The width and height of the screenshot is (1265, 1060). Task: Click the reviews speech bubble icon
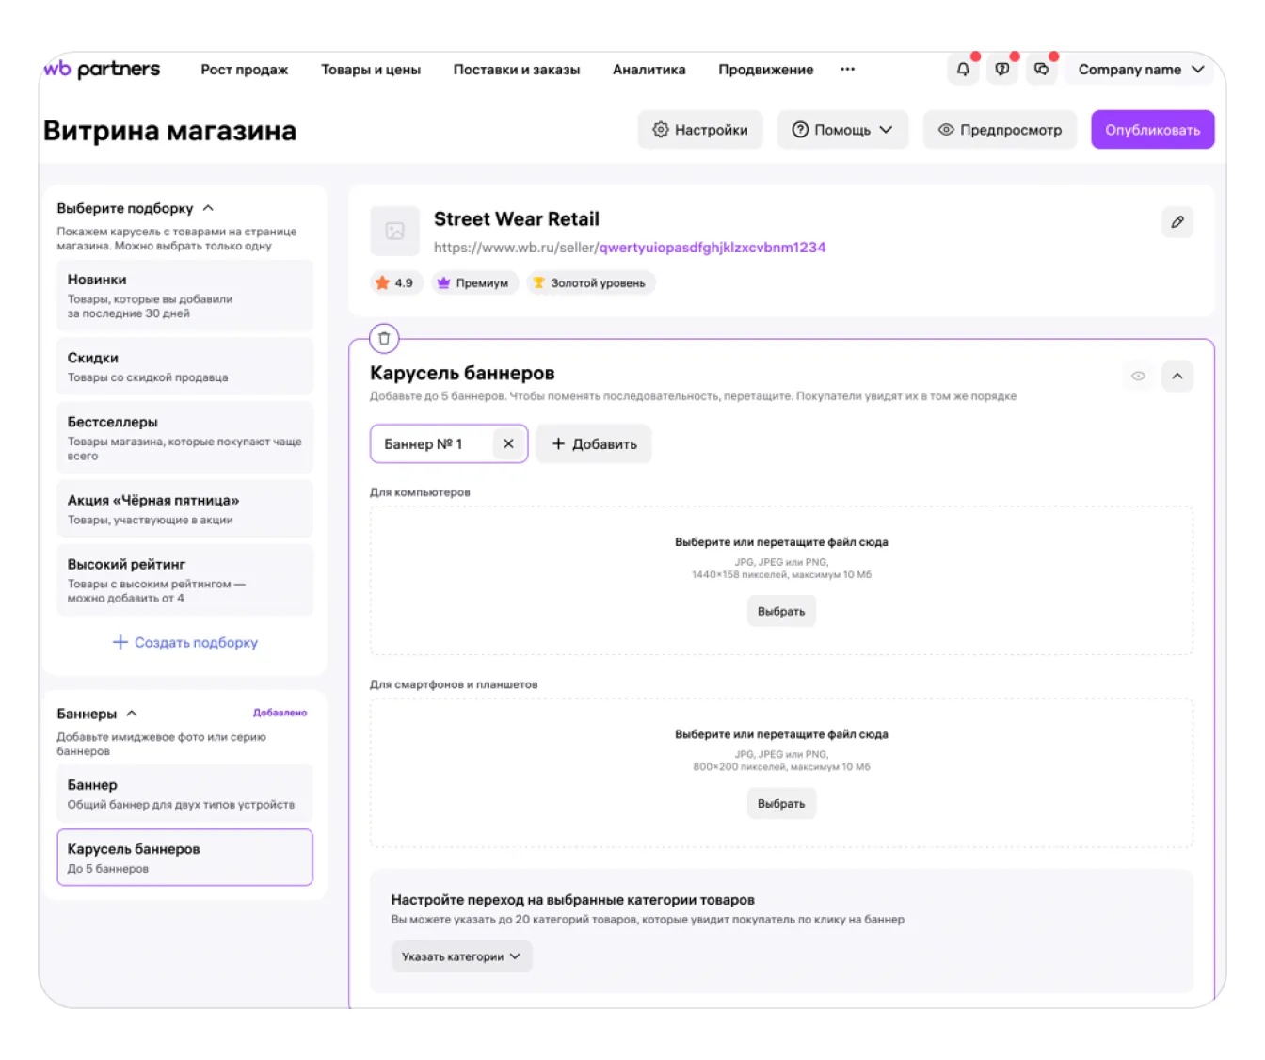[1001, 70]
